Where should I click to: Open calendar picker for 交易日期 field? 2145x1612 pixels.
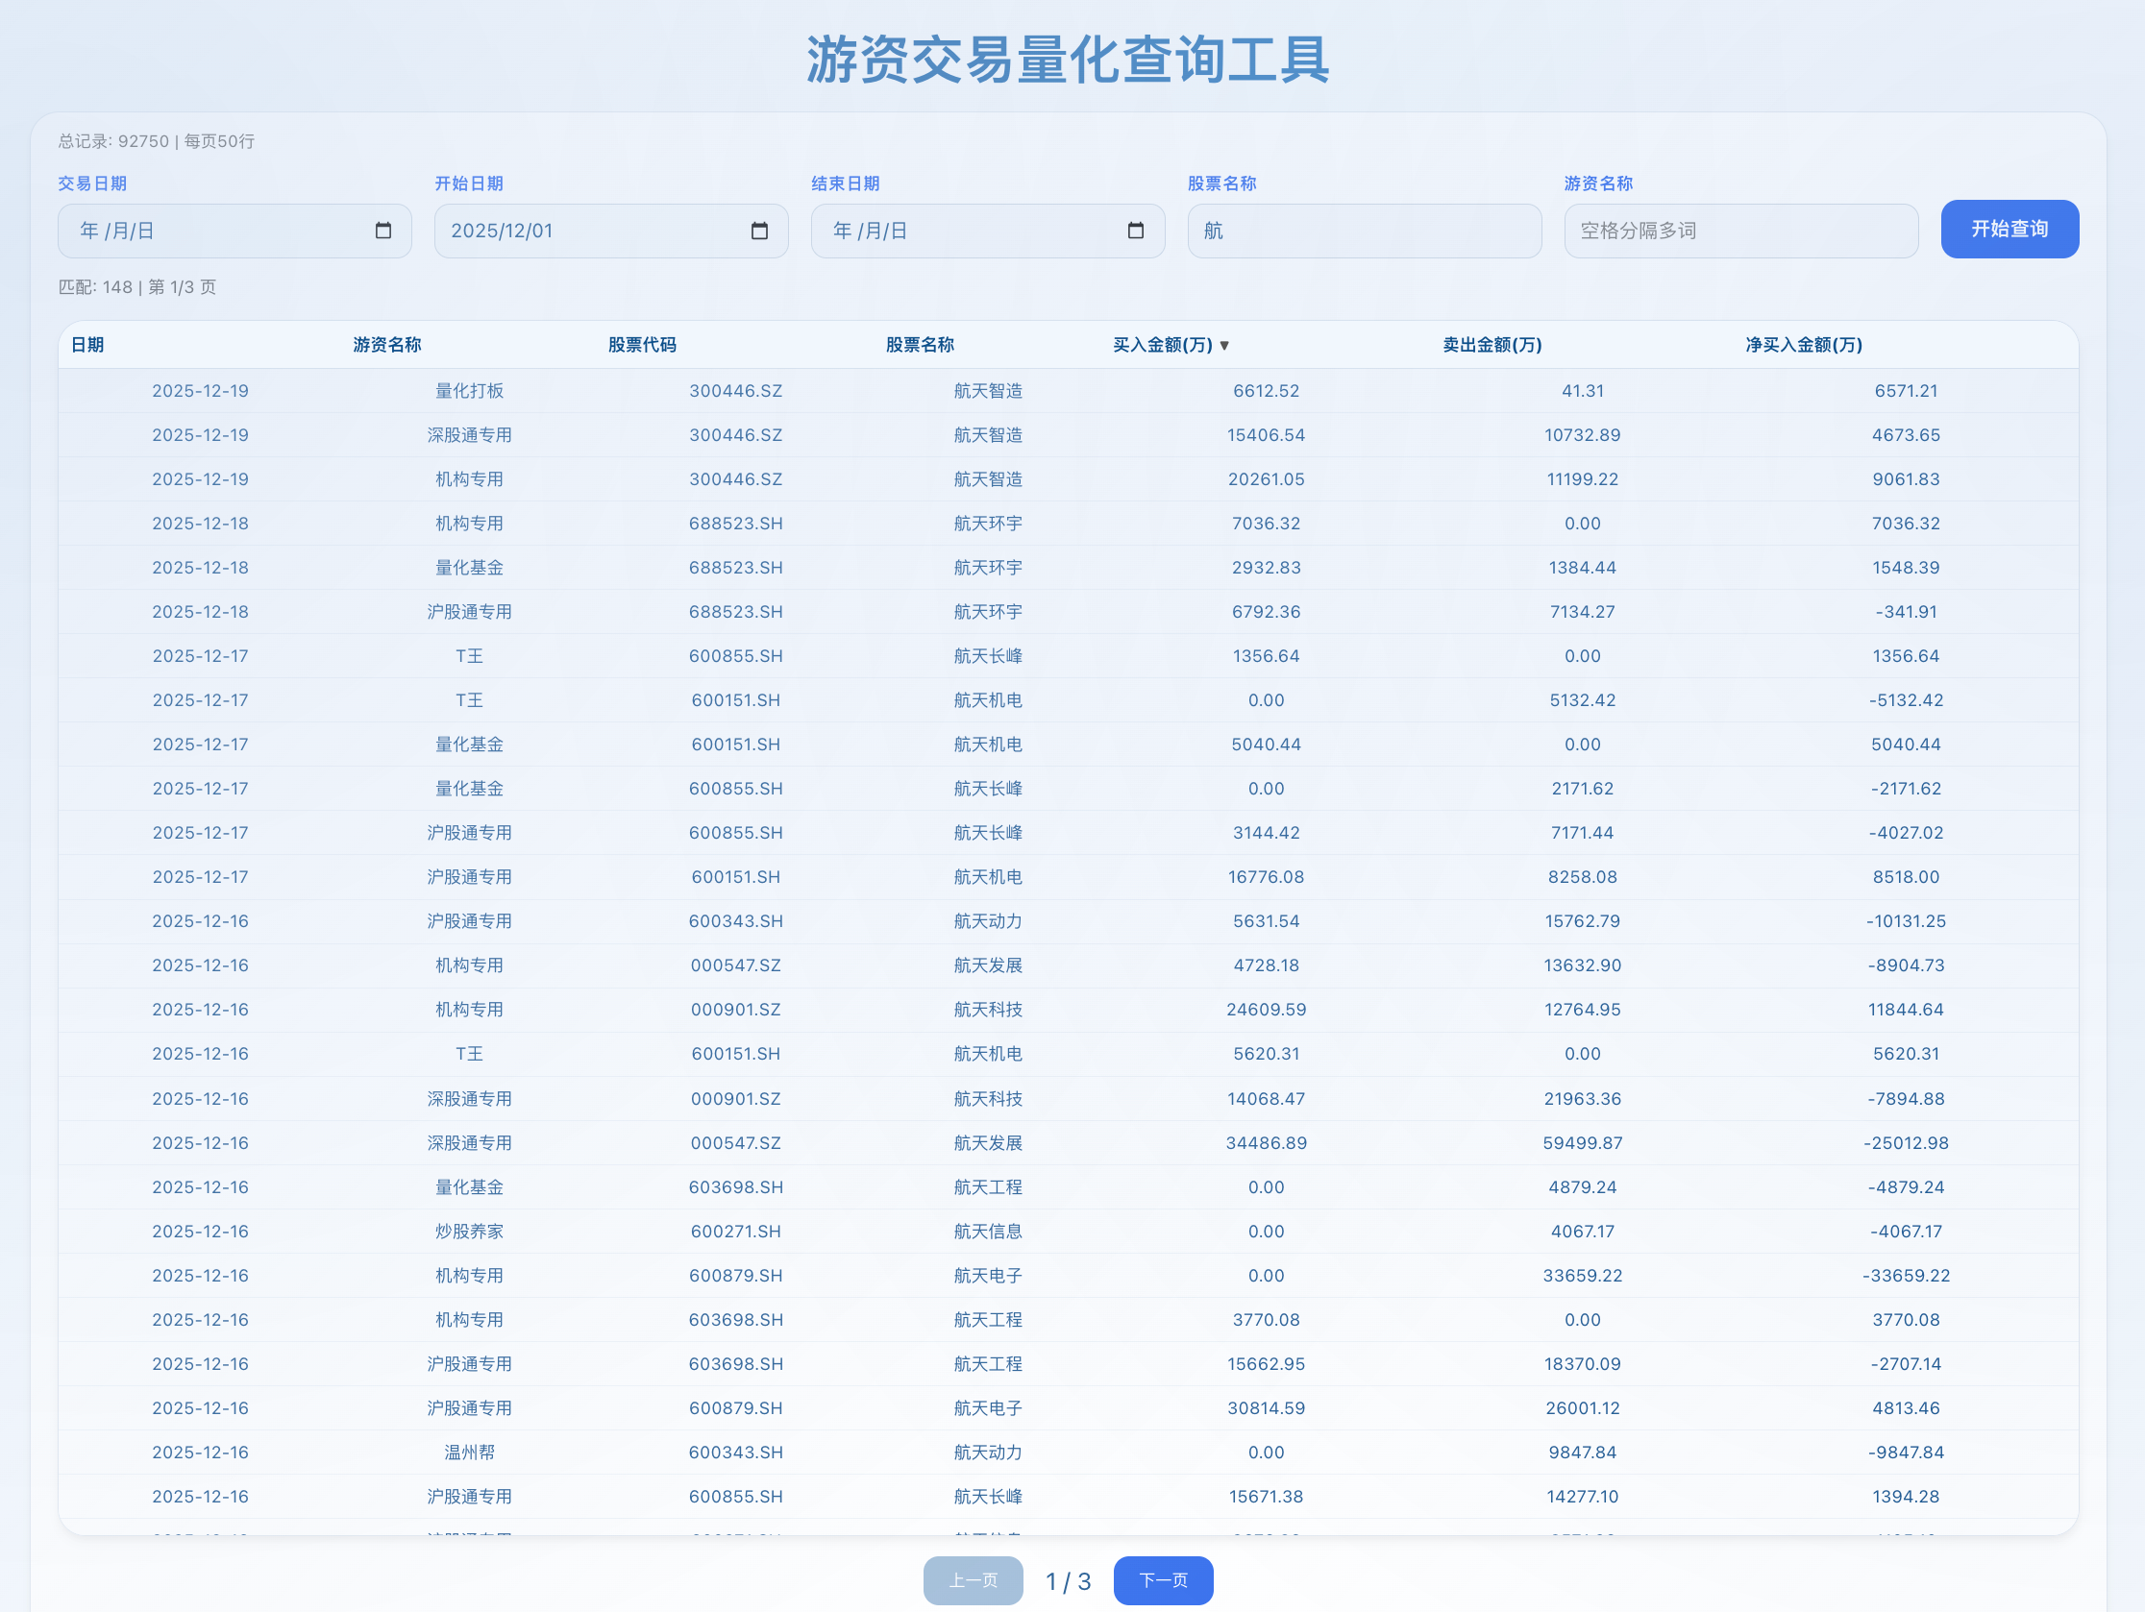[383, 231]
